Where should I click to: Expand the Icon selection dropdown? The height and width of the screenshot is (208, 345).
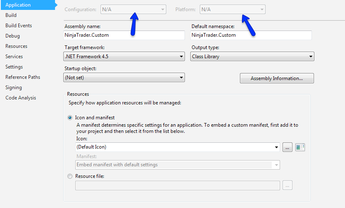pyautogui.click(x=178, y=147)
